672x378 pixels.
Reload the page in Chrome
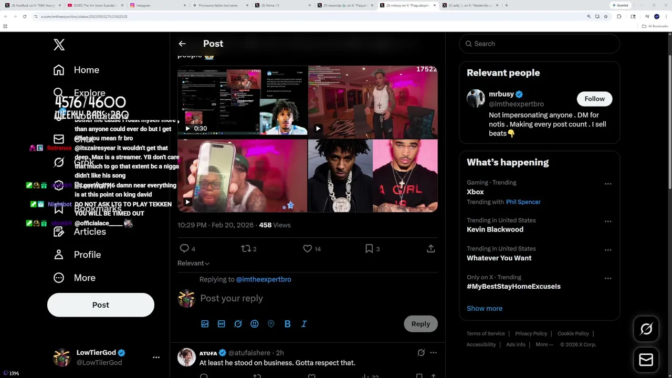click(24, 16)
